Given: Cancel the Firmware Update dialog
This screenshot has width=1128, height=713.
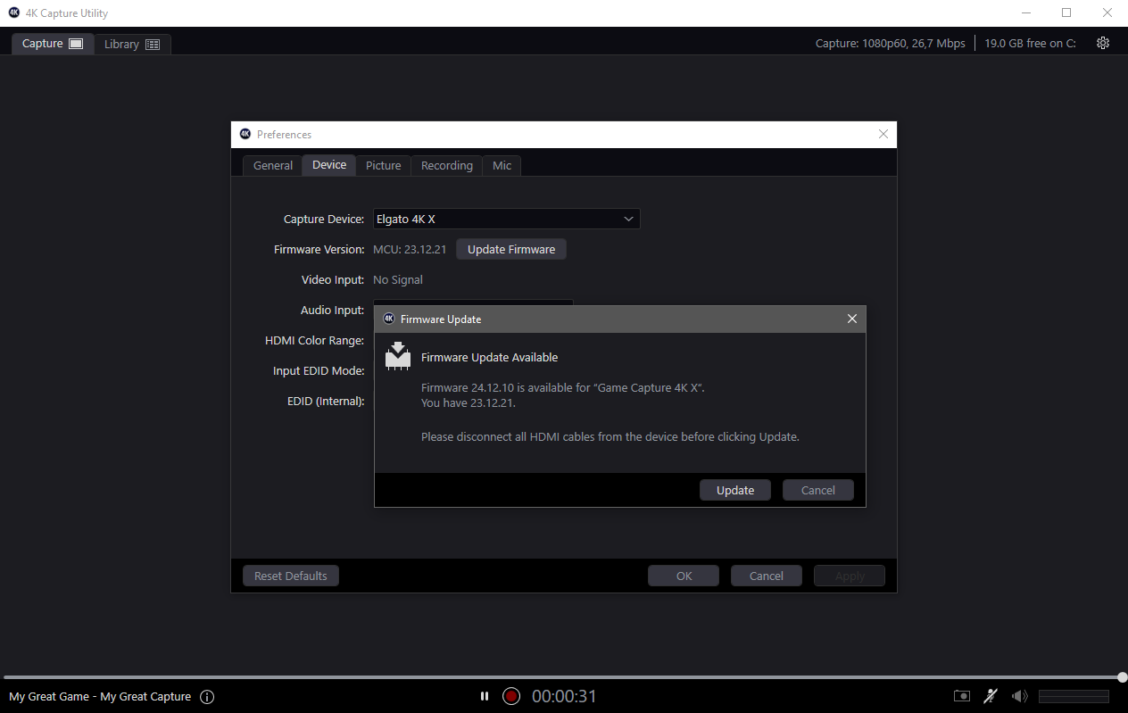Looking at the screenshot, I should [818, 490].
